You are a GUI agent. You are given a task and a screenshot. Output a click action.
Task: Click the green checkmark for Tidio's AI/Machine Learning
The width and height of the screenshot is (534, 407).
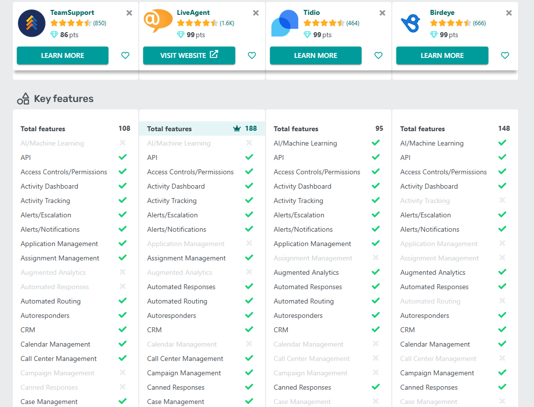pos(375,143)
